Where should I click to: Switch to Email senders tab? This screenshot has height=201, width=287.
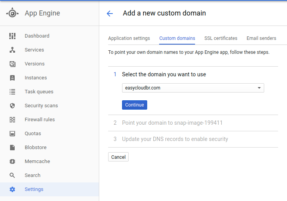(261, 38)
